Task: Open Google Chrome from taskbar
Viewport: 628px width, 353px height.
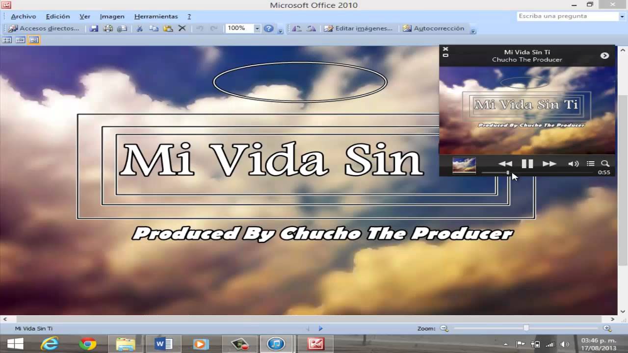Action: (x=88, y=344)
